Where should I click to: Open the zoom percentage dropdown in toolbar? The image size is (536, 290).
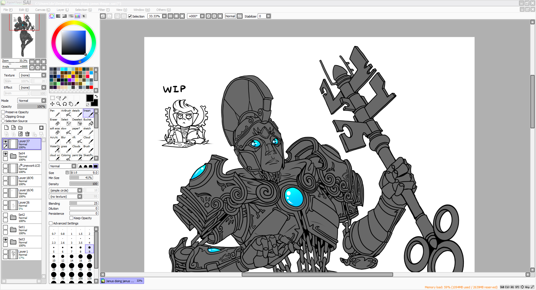[164, 16]
